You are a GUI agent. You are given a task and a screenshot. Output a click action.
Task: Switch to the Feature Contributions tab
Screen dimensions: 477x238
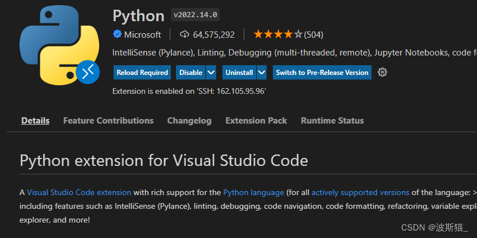pyautogui.click(x=108, y=121)
